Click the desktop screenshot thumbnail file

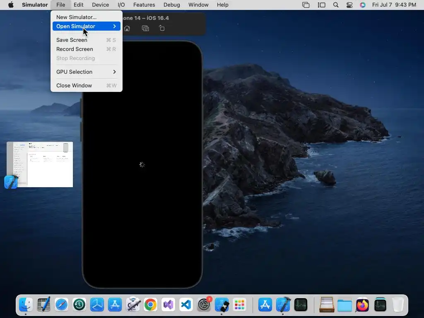tap(40, 164)
